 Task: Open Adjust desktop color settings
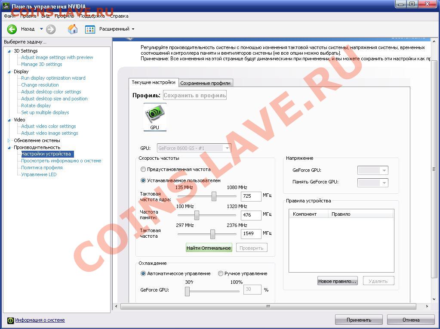[x=51, y=92]
